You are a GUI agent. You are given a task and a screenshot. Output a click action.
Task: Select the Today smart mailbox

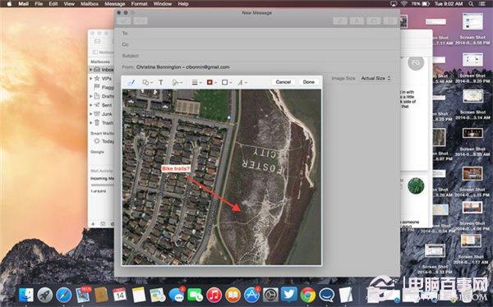click(x=104, y=141)
